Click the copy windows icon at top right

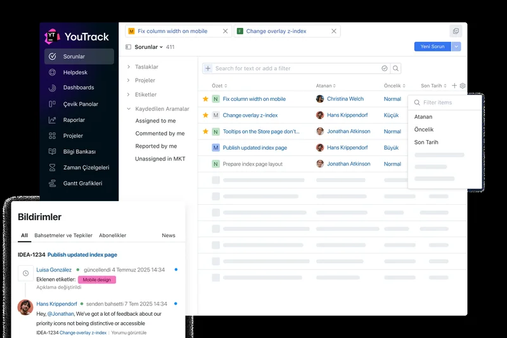point(456,31)
